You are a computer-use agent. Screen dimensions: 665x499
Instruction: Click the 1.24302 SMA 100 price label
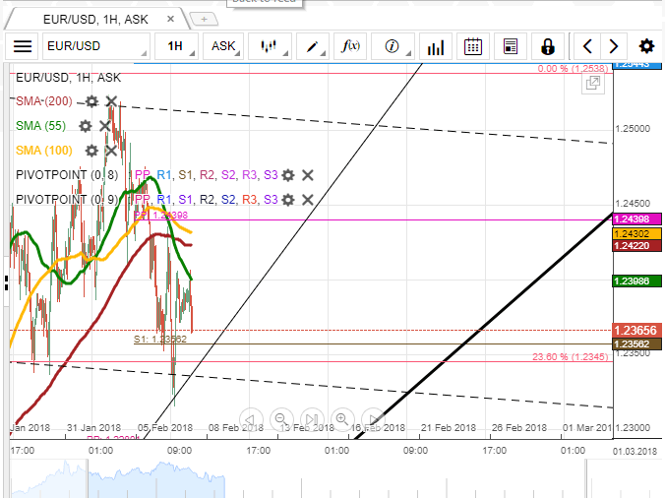click(x=636, y=234)
